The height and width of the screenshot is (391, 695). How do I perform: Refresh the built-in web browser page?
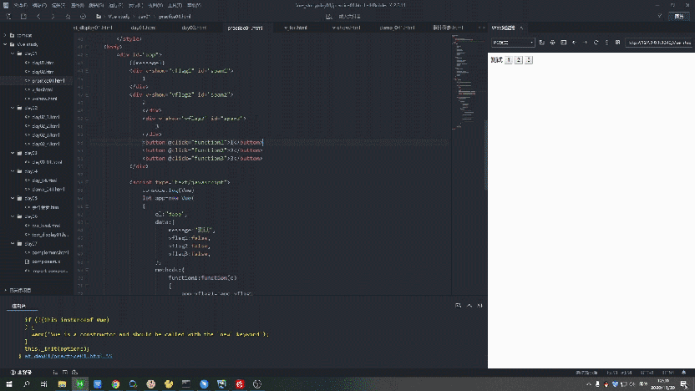[596, 43]
